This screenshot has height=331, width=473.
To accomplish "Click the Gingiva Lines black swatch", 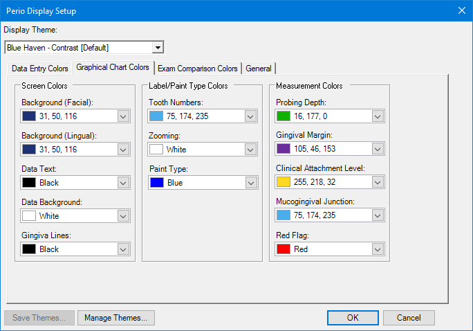I will (x=29, y=249).
